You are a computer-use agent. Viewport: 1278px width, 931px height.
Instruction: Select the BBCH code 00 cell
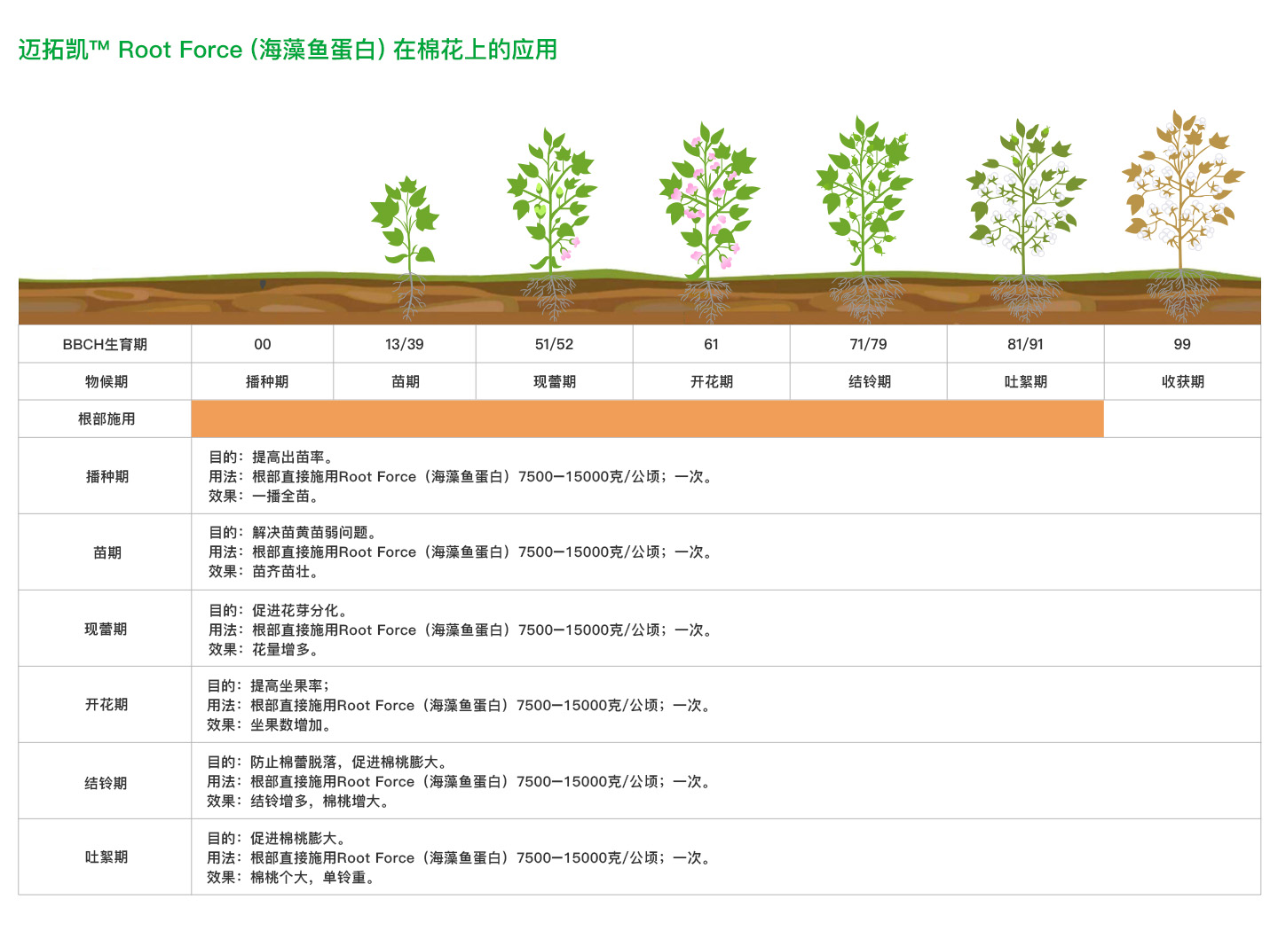tap(263, 344)
